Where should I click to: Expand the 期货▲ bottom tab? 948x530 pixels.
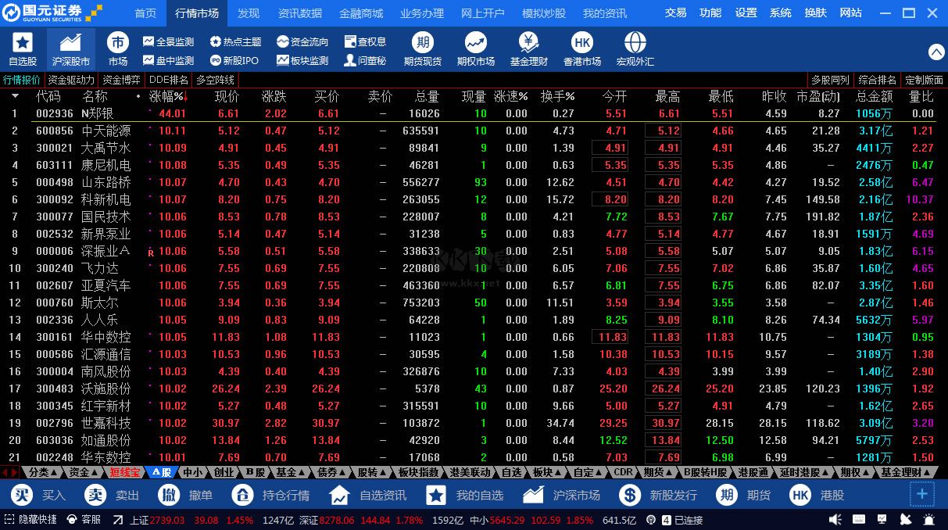(658, 472)
